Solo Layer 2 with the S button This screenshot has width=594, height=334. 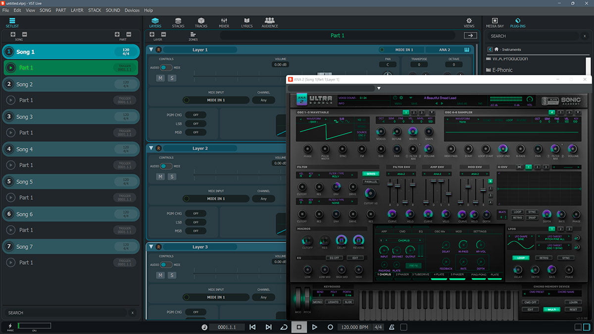point(172,177)
